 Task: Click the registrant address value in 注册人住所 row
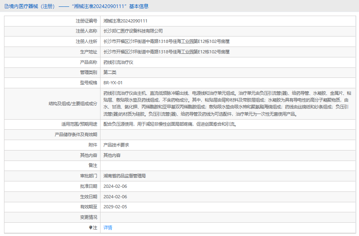[166, 41]
